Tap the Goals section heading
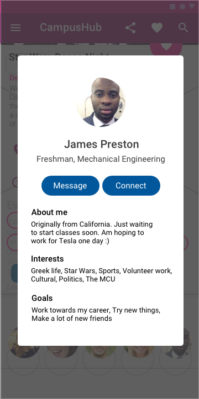 click(x=42, y=298)
